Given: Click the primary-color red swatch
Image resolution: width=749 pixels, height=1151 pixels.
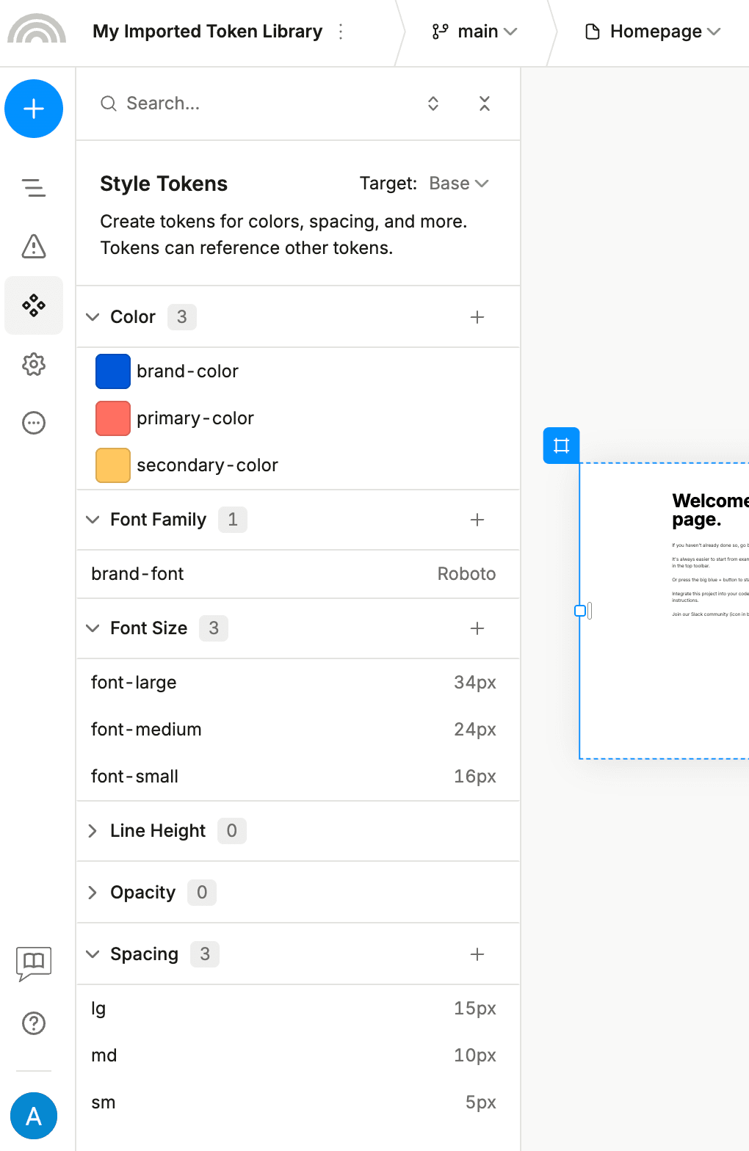Looking at the screenshot, I should 113,418.
